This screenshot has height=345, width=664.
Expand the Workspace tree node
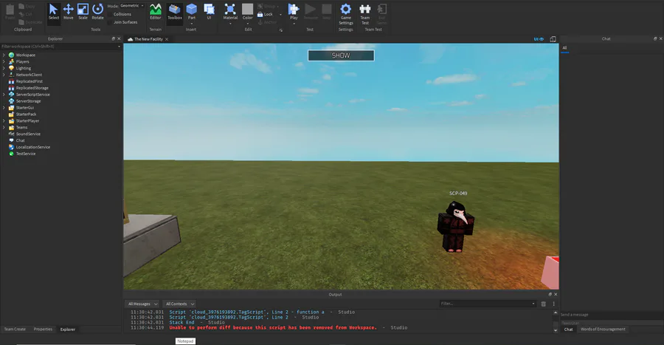tap(4, 55)
